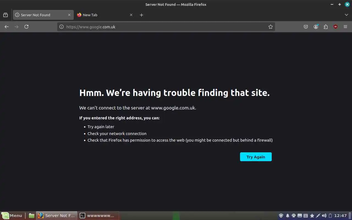The image size is (352, 220).
Task: Open the security shield tray icon
Action: (281, 216)
